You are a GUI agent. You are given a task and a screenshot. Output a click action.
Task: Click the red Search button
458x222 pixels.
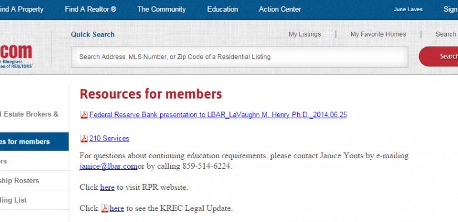439,56
